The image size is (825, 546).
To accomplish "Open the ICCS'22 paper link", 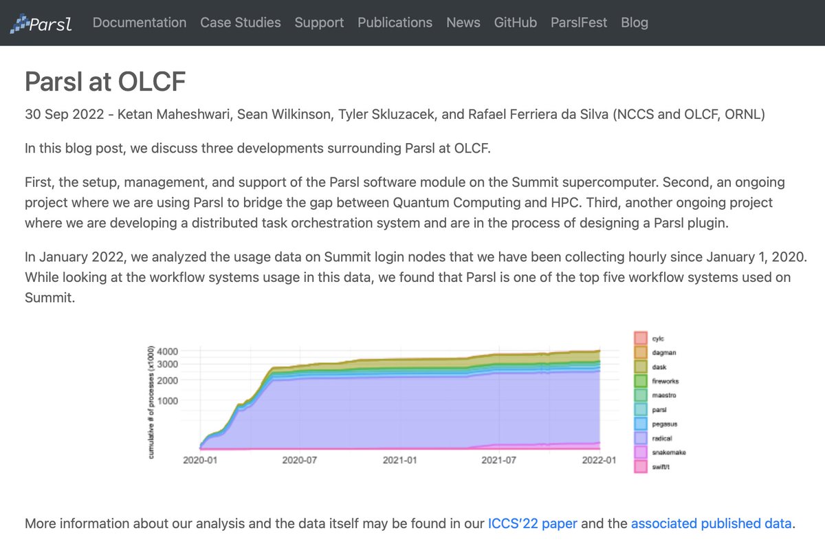I will pyautogui.click(x=532, y=523).
